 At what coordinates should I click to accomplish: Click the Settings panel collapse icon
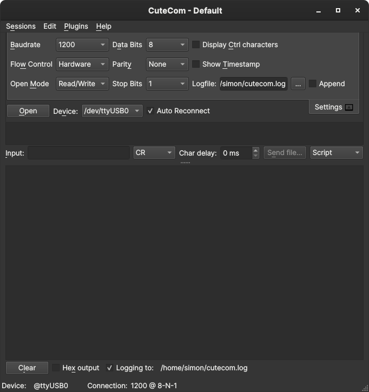(x=349, y=107)
